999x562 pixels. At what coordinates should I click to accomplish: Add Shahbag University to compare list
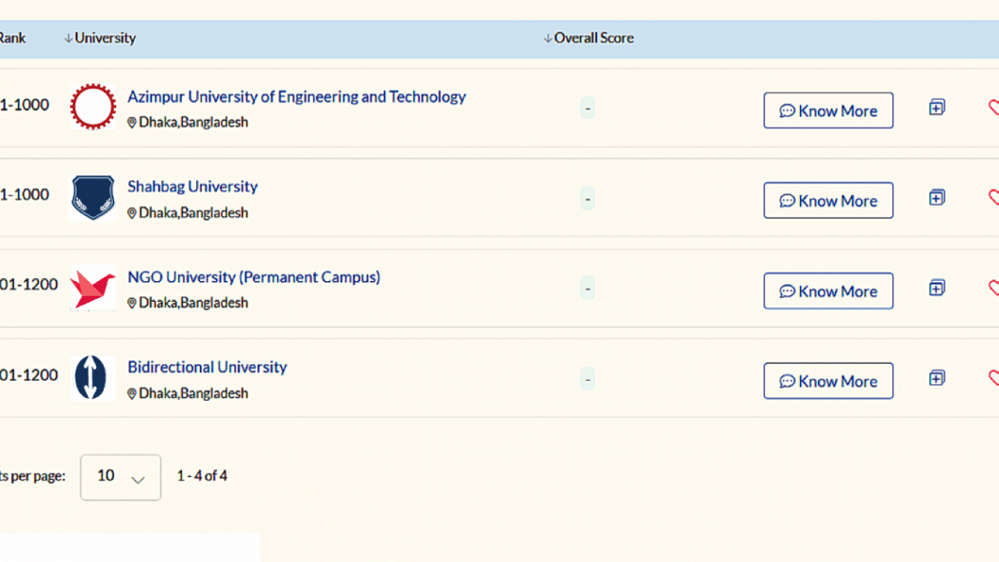pyautogui.click(x=937, y=198)
